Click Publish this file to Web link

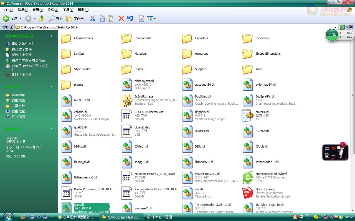[x=29, y=60]
